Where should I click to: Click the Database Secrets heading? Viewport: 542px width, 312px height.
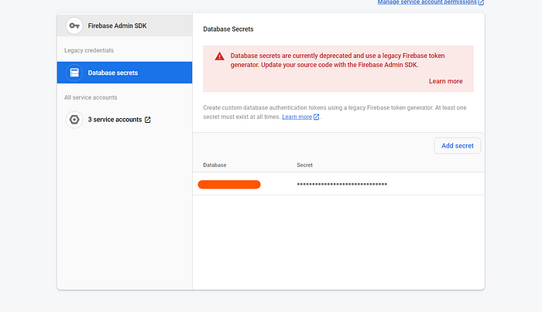[x=228, y=29]
